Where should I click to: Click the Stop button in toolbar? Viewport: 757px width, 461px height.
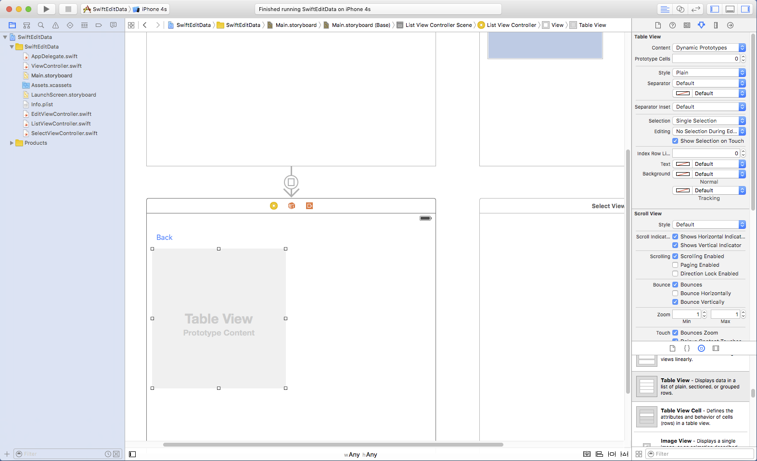(x=68, y=9)
